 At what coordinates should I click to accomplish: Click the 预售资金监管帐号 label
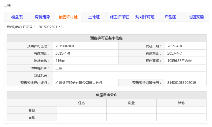pyautogui.click(x=147, y=83)
